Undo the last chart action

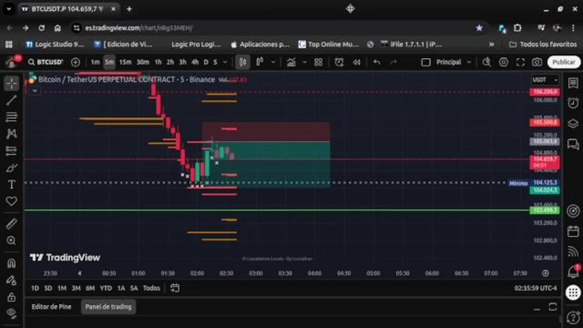[x=377, y=62]
